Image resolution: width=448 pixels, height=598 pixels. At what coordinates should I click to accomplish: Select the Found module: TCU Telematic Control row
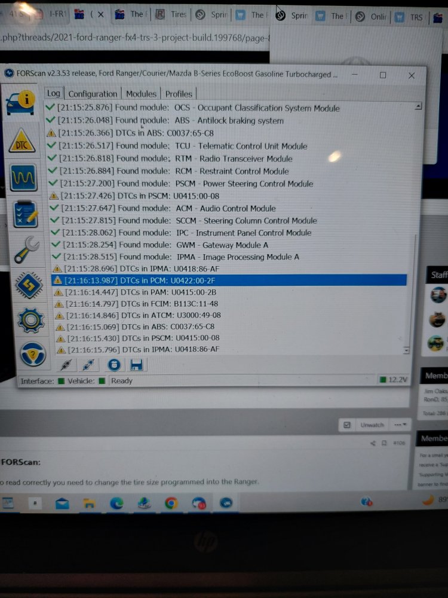pos(177,146)
